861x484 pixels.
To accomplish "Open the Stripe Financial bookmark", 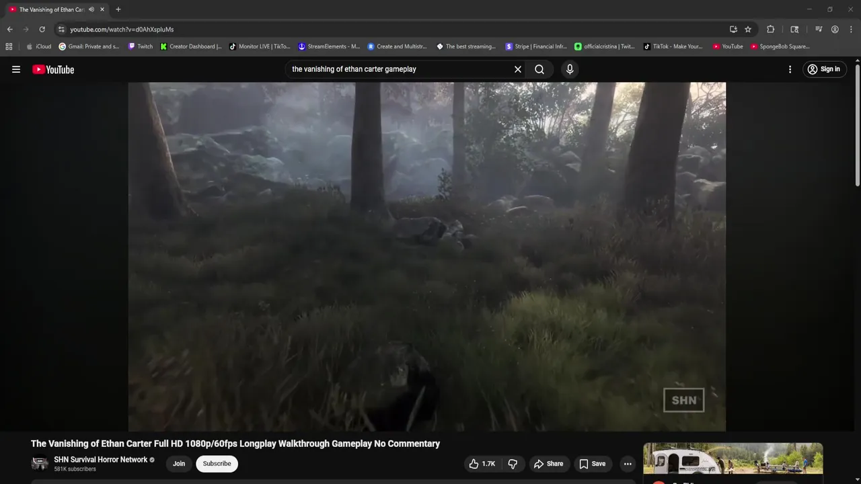I will (536, 46).
